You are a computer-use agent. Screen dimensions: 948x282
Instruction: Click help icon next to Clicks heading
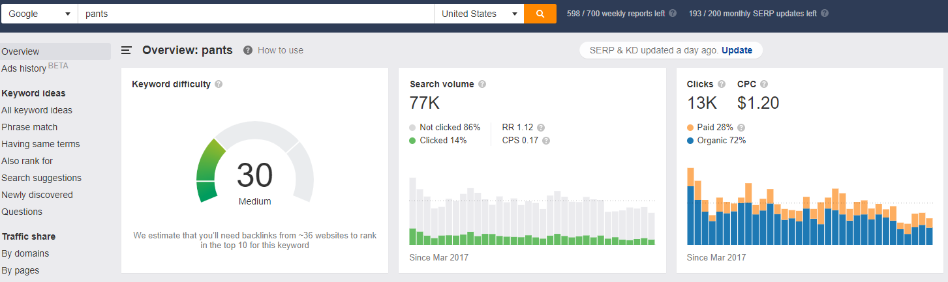722,84
